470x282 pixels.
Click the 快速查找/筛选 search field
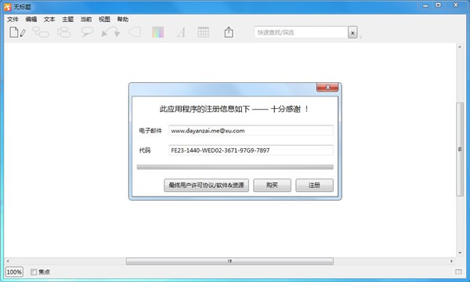coord(302,32)
